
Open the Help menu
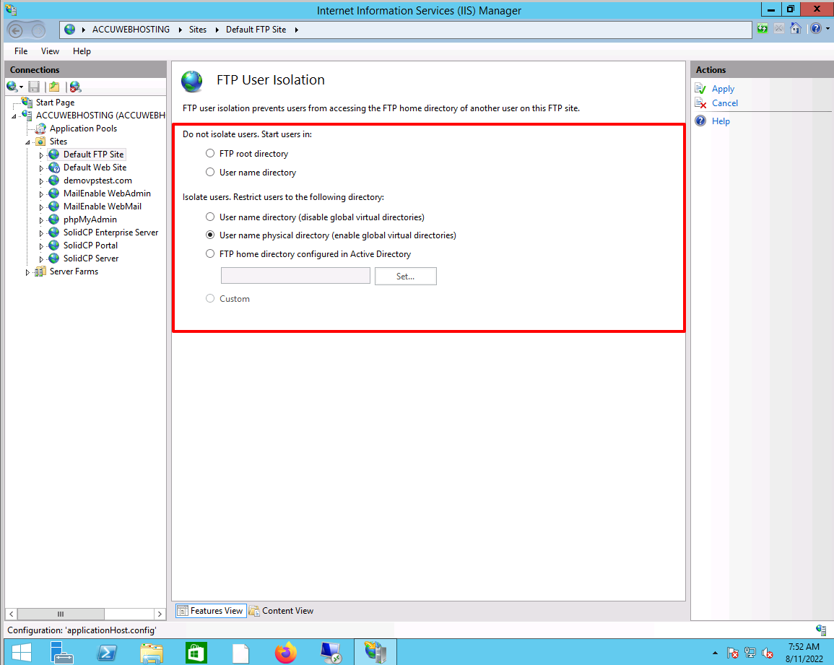(82, 51)
